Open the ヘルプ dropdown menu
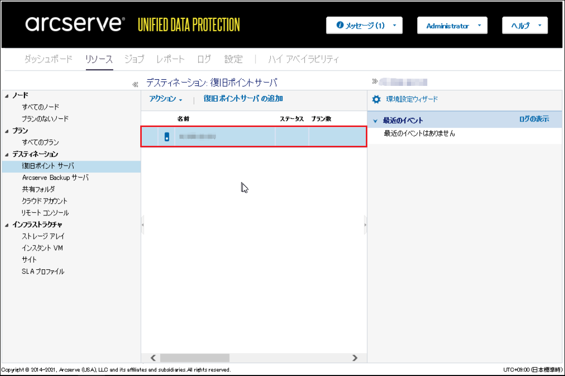The image size is (565, 376). point(524,26)
